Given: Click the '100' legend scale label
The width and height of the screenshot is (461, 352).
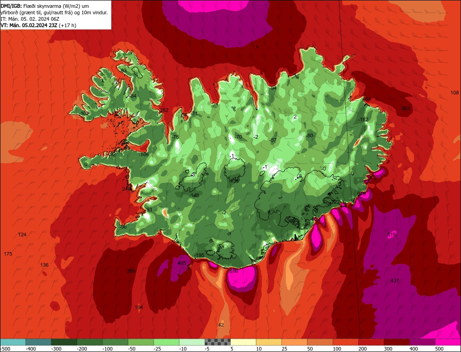Looking at the screenshot, I should click(x=337, y=349).
